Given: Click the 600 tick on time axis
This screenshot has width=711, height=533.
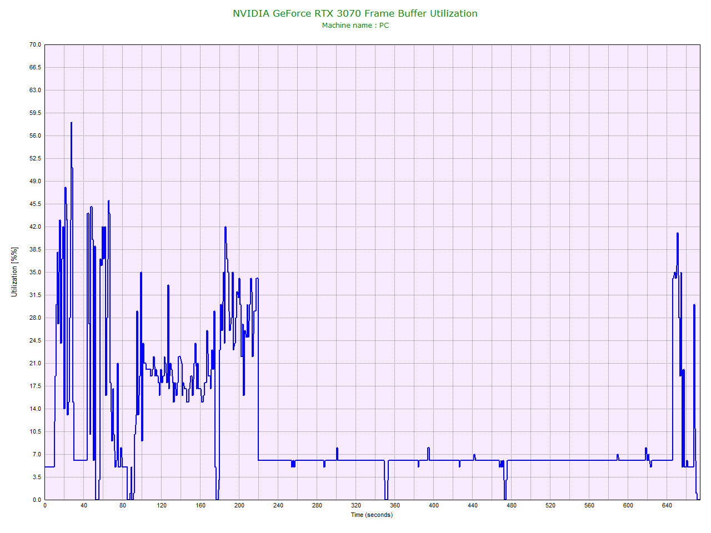Looking at the screenshot, I should coord(628,505).
